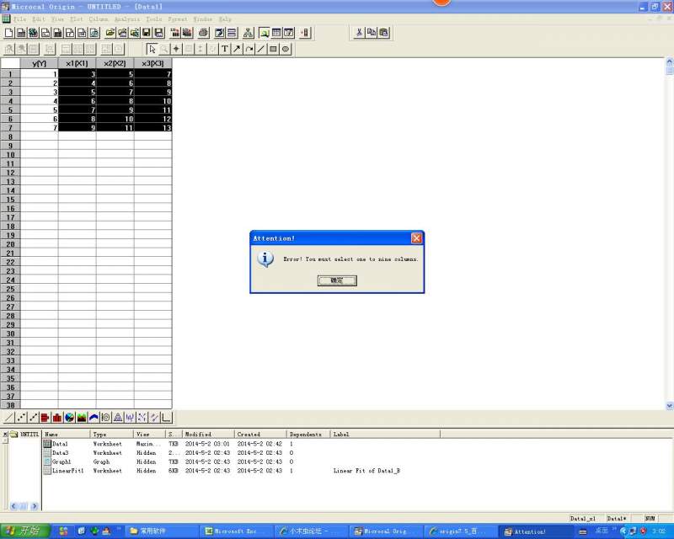The height and width of the screenshot is (539, 674).
Task: Switch to the Attention! taskbar item
Action: click(x=535, y=531)
